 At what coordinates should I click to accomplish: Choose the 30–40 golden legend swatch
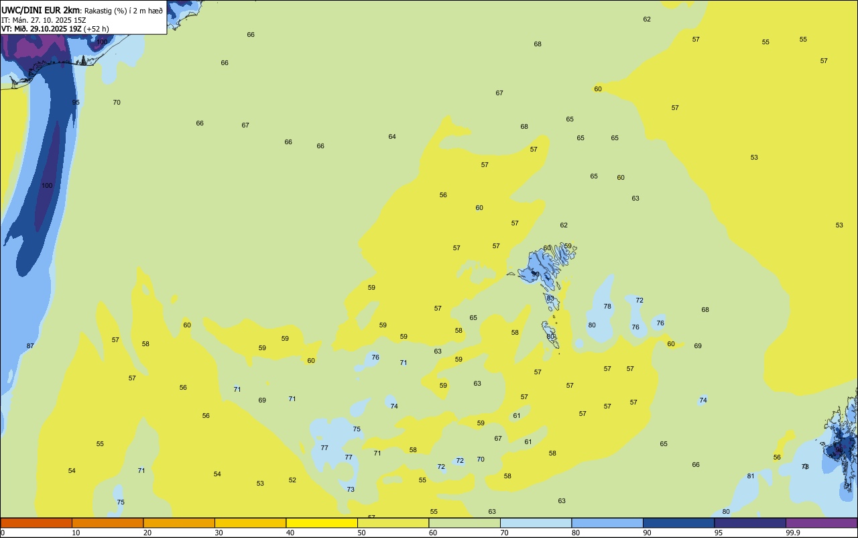pyautogui.click(x=250, y=523)
